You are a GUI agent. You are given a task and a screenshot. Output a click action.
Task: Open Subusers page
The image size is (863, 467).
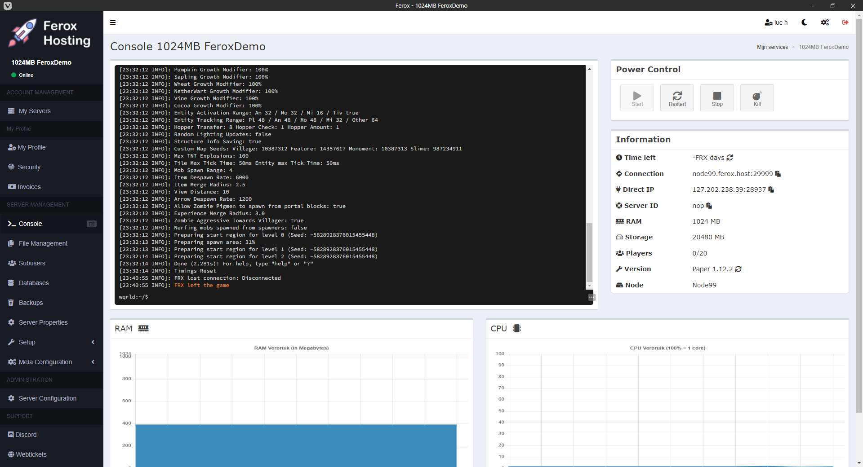(52, 263)
